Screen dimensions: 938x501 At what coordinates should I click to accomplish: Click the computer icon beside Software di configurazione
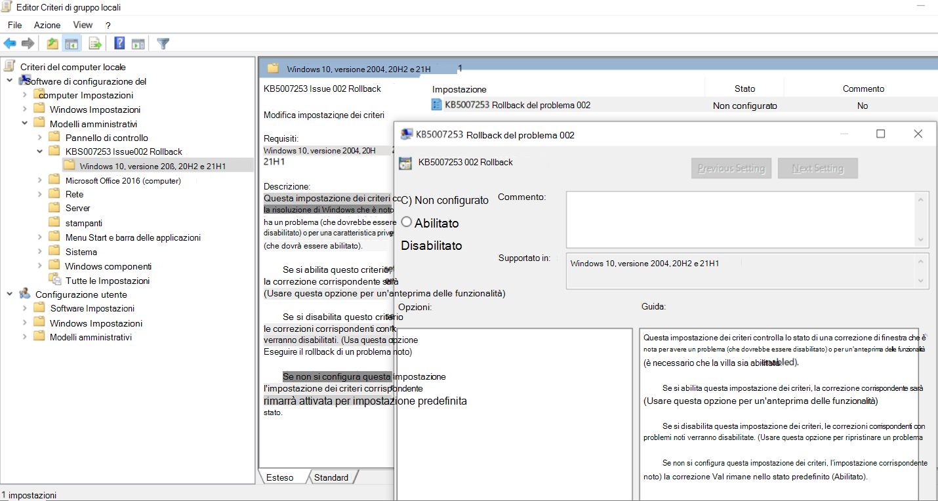pos(24,81)
